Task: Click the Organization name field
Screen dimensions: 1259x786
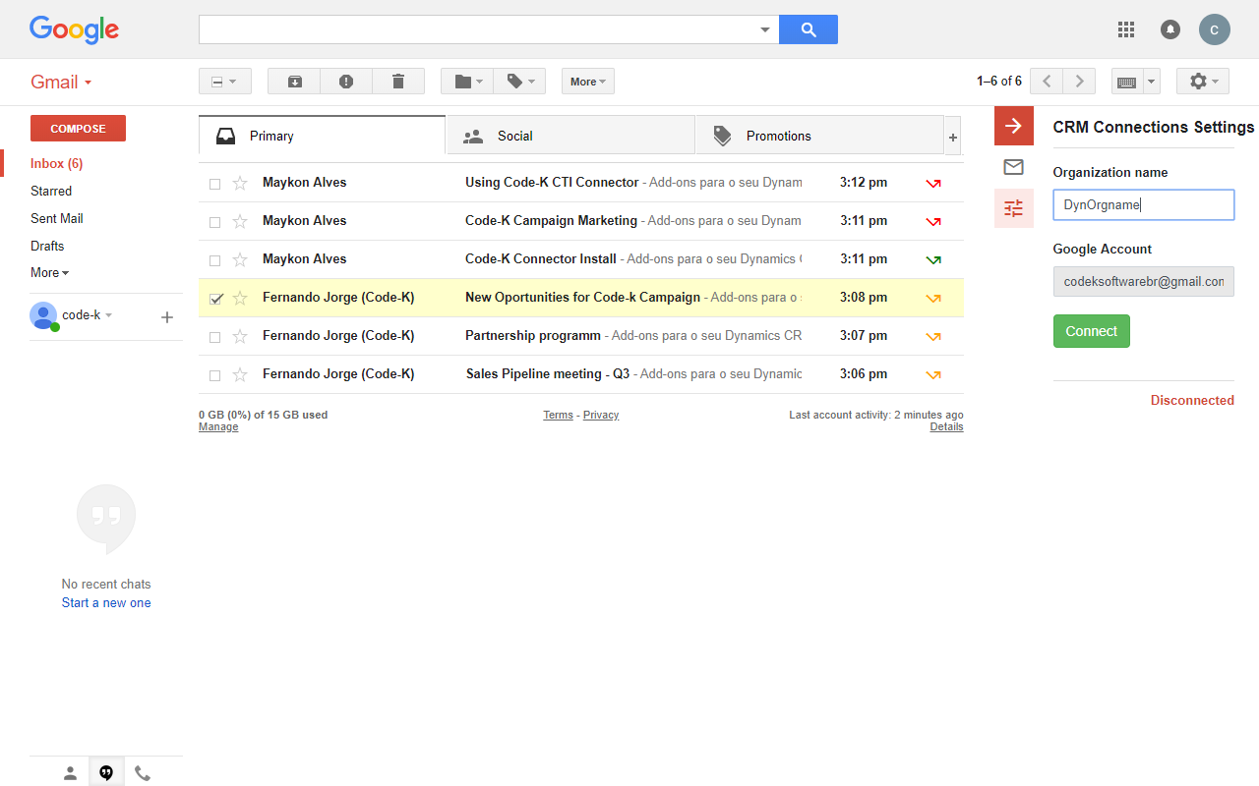Action: [1144, 205]
